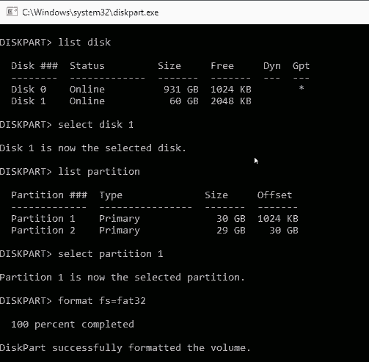Viewport: 369px width, 362px height.
Task: Click the 'Dyn' column header
Action: [272, 66]
